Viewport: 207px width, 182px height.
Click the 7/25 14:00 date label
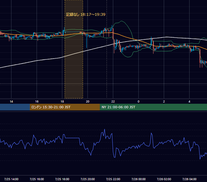11,179
